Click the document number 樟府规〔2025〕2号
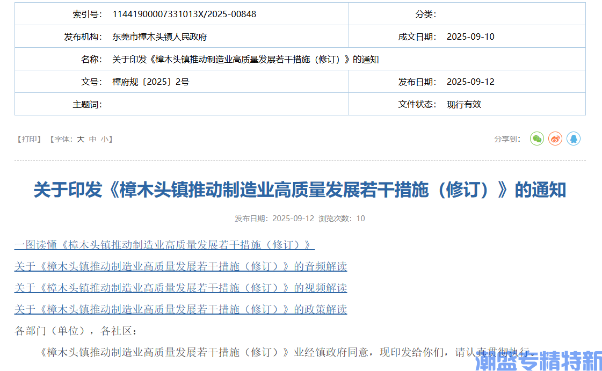This screenshot has width=602, height=371. [x=150, y=82]
